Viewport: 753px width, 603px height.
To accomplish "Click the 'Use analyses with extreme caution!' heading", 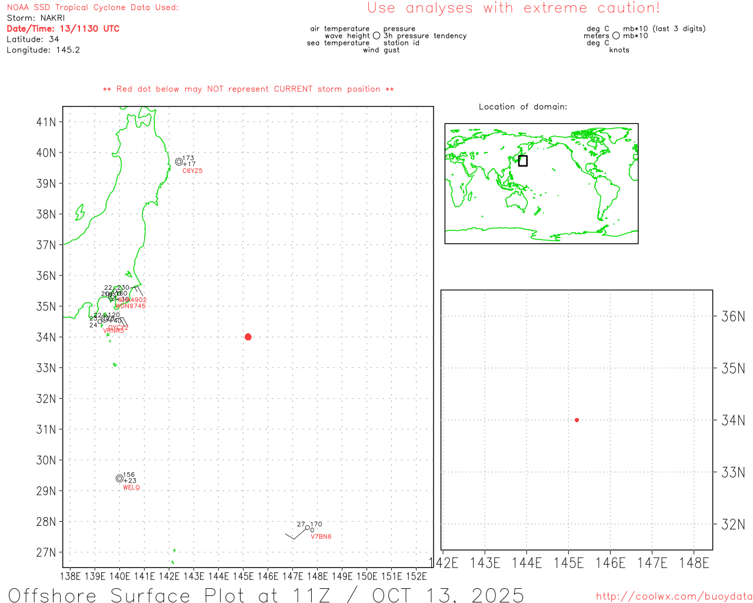I will click(x=514, y=8).
